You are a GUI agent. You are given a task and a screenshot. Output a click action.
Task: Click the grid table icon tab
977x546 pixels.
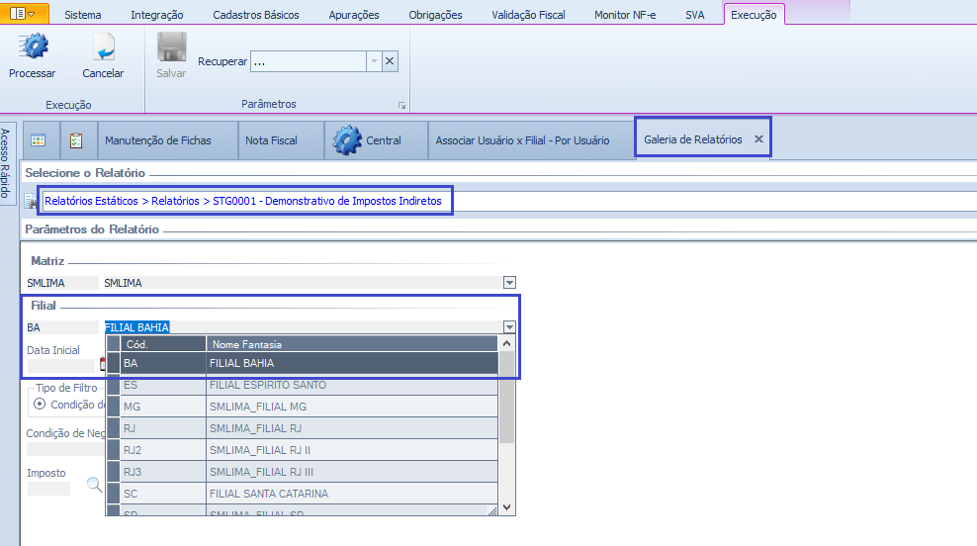tap(39, 140)
